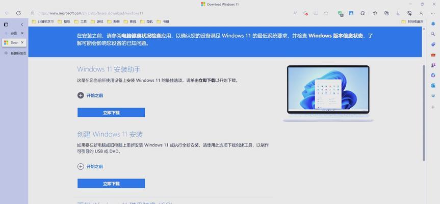
Task: Open the 壁纸 bookmarks folder
Action: pyautogui.click(x=64, y=21)
